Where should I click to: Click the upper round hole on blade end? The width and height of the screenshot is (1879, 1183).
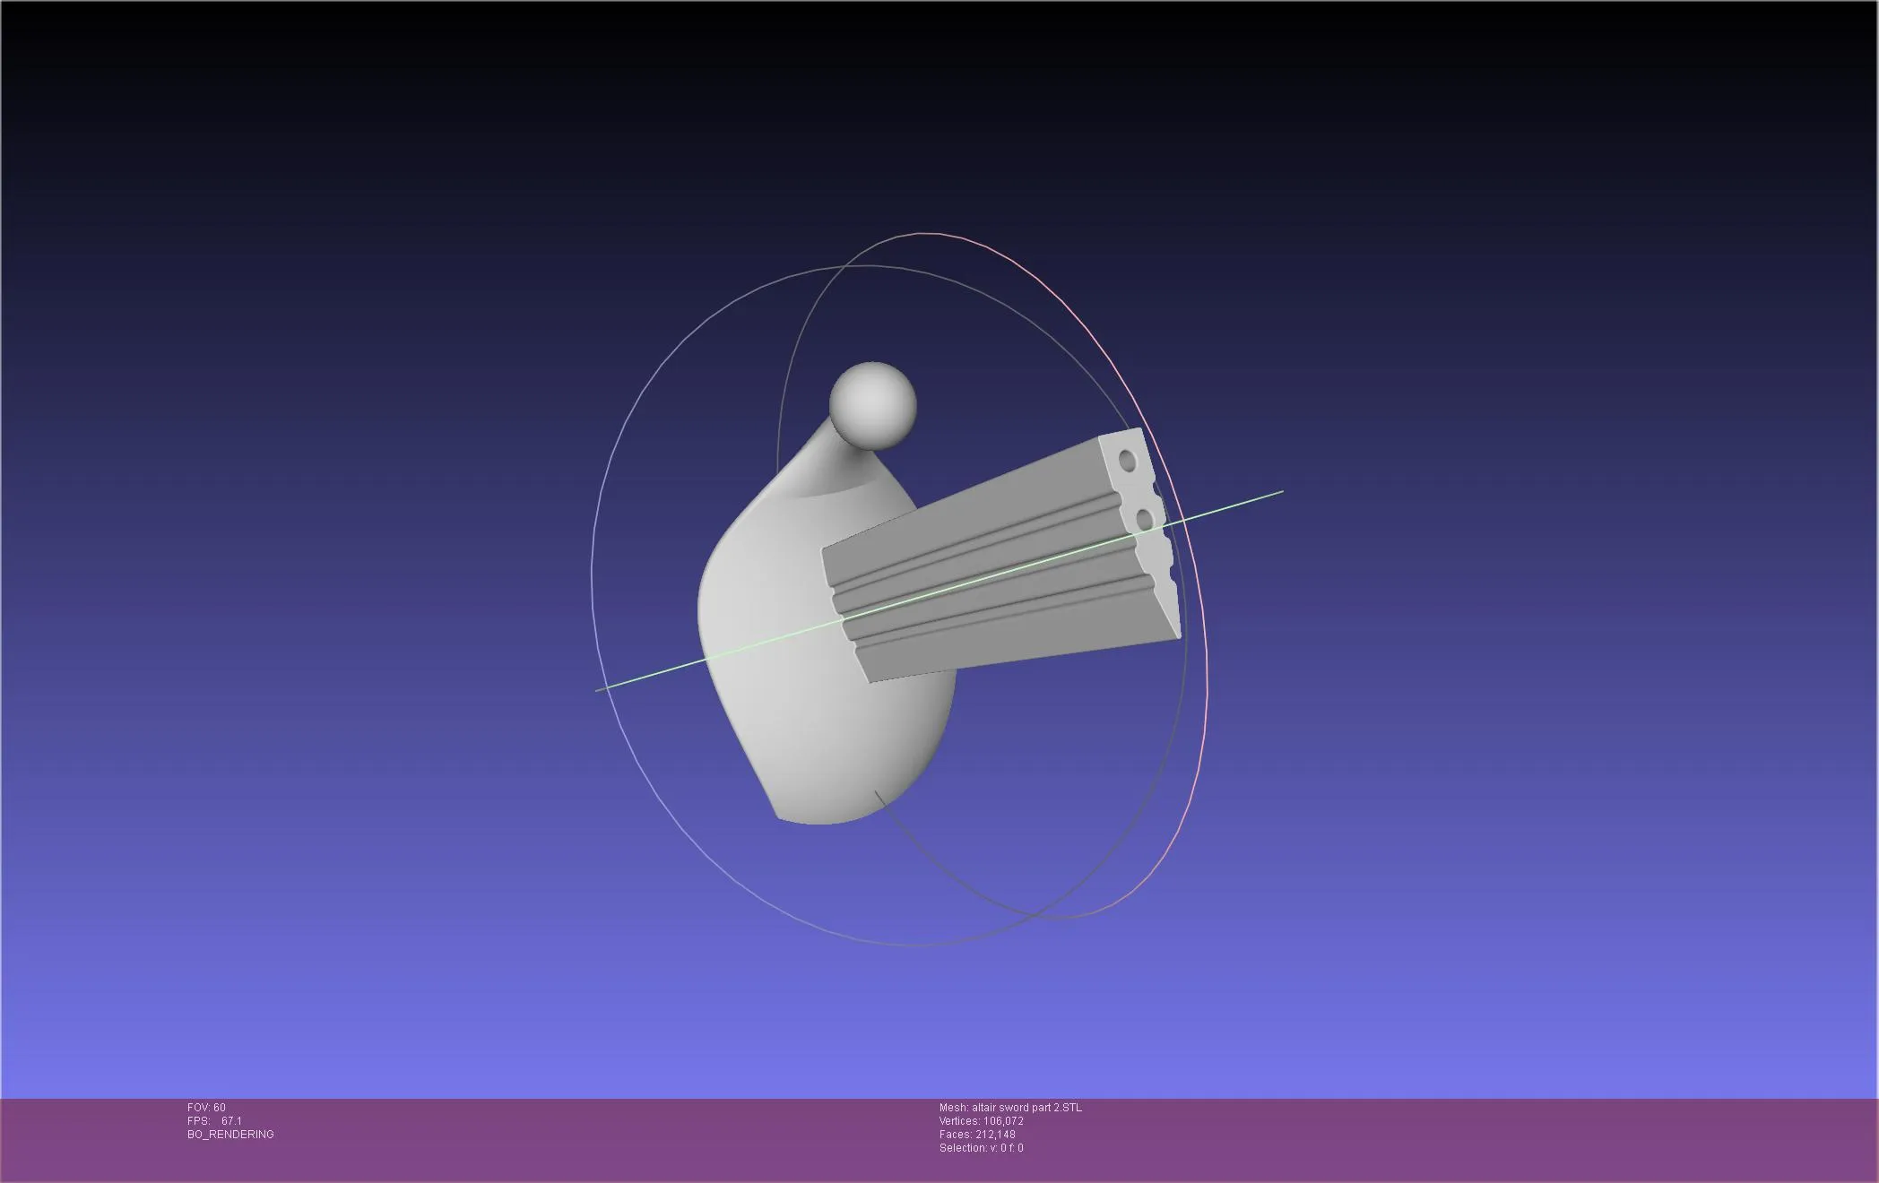1127,462
